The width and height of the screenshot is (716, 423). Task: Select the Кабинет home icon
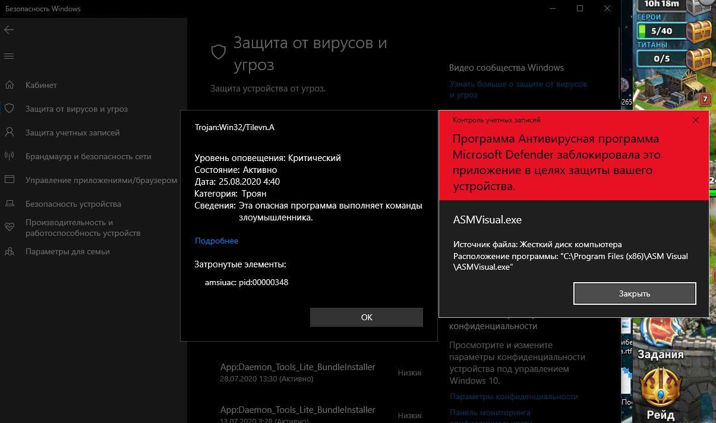pos(10,85)
